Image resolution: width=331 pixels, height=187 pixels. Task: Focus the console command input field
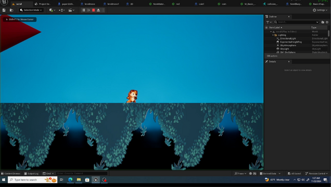[x=82, y=173]
